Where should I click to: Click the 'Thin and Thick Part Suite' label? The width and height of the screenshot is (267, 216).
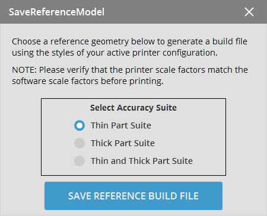pos(142,161)
